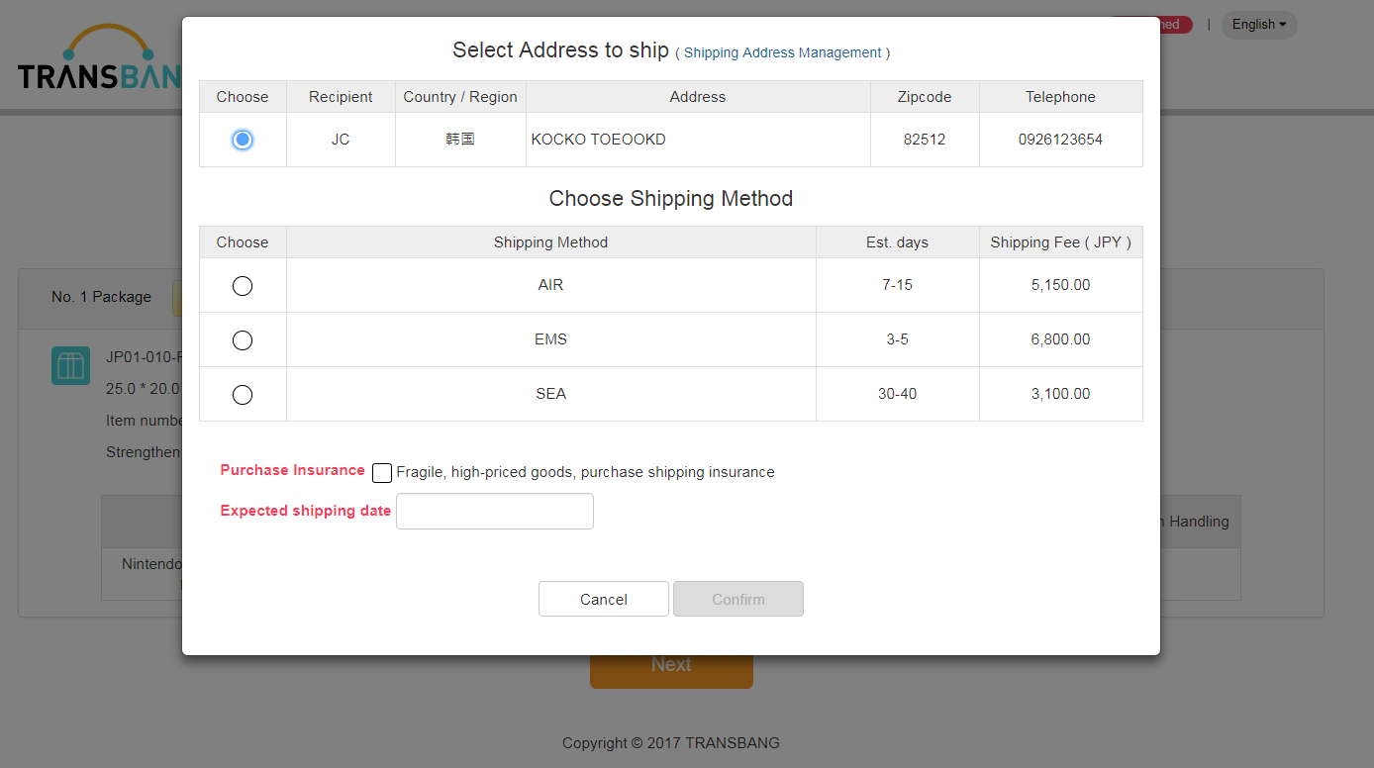The image size is (1374, 768).
Task: Cancel the shipping address dialog
Action: point(604,599)
